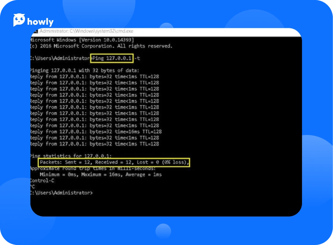Image resolution: width=333 pixels, height=245 pixels.
Task: Click the ^C interrupt marker line
Action: pos(33,187)
